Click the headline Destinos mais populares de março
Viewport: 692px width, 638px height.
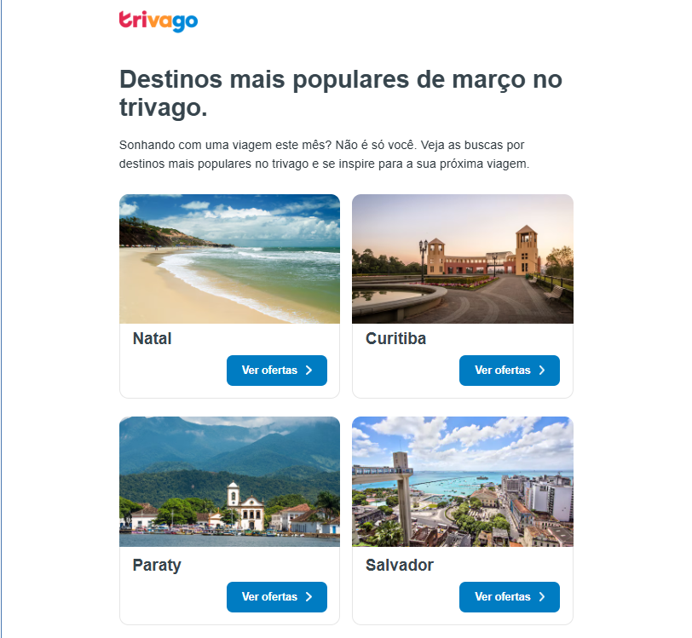341,93
